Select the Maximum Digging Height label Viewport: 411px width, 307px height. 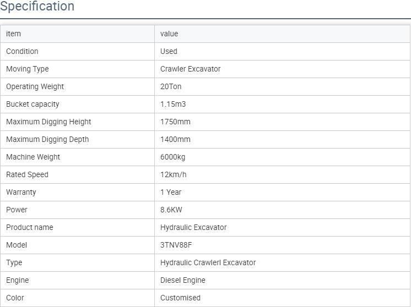click(x=48, y=122)
